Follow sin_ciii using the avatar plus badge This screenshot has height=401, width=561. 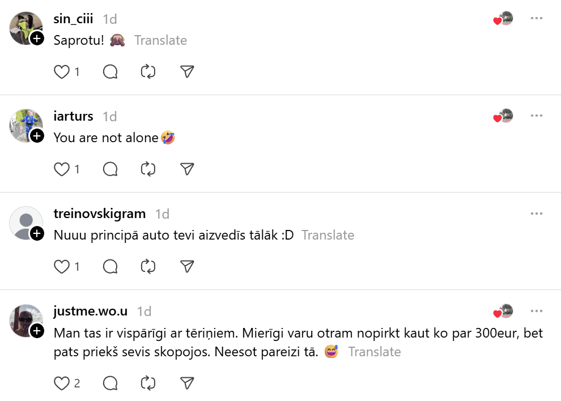(37, 39)
